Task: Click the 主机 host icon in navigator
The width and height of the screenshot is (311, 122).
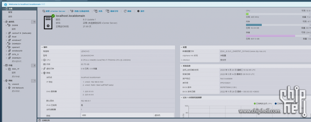Action: coord(7,9)
